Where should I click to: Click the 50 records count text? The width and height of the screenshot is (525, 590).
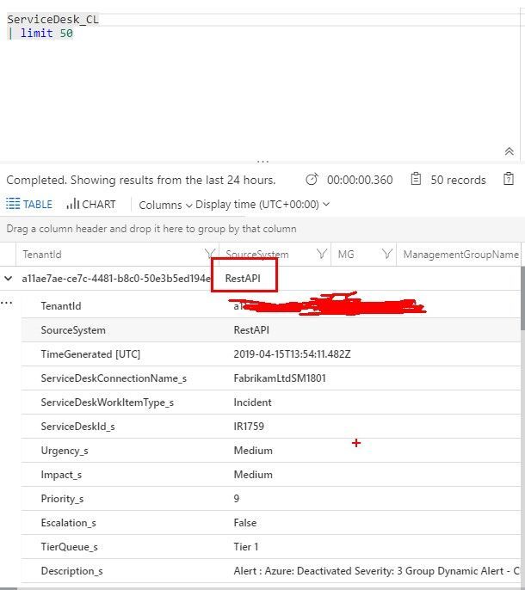pos(458,180)
